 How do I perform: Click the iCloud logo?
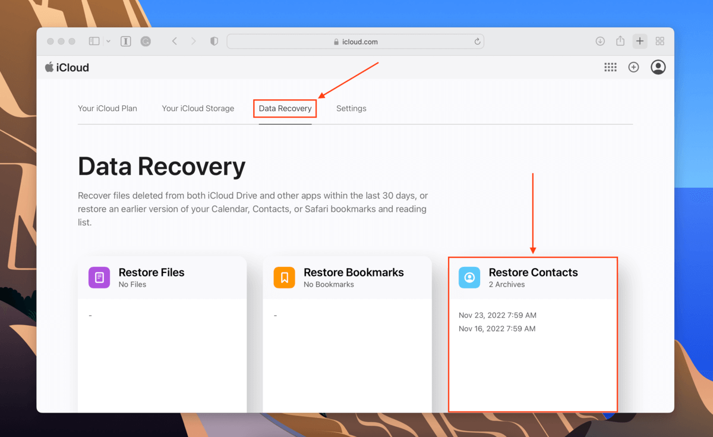tap(67, 67)
